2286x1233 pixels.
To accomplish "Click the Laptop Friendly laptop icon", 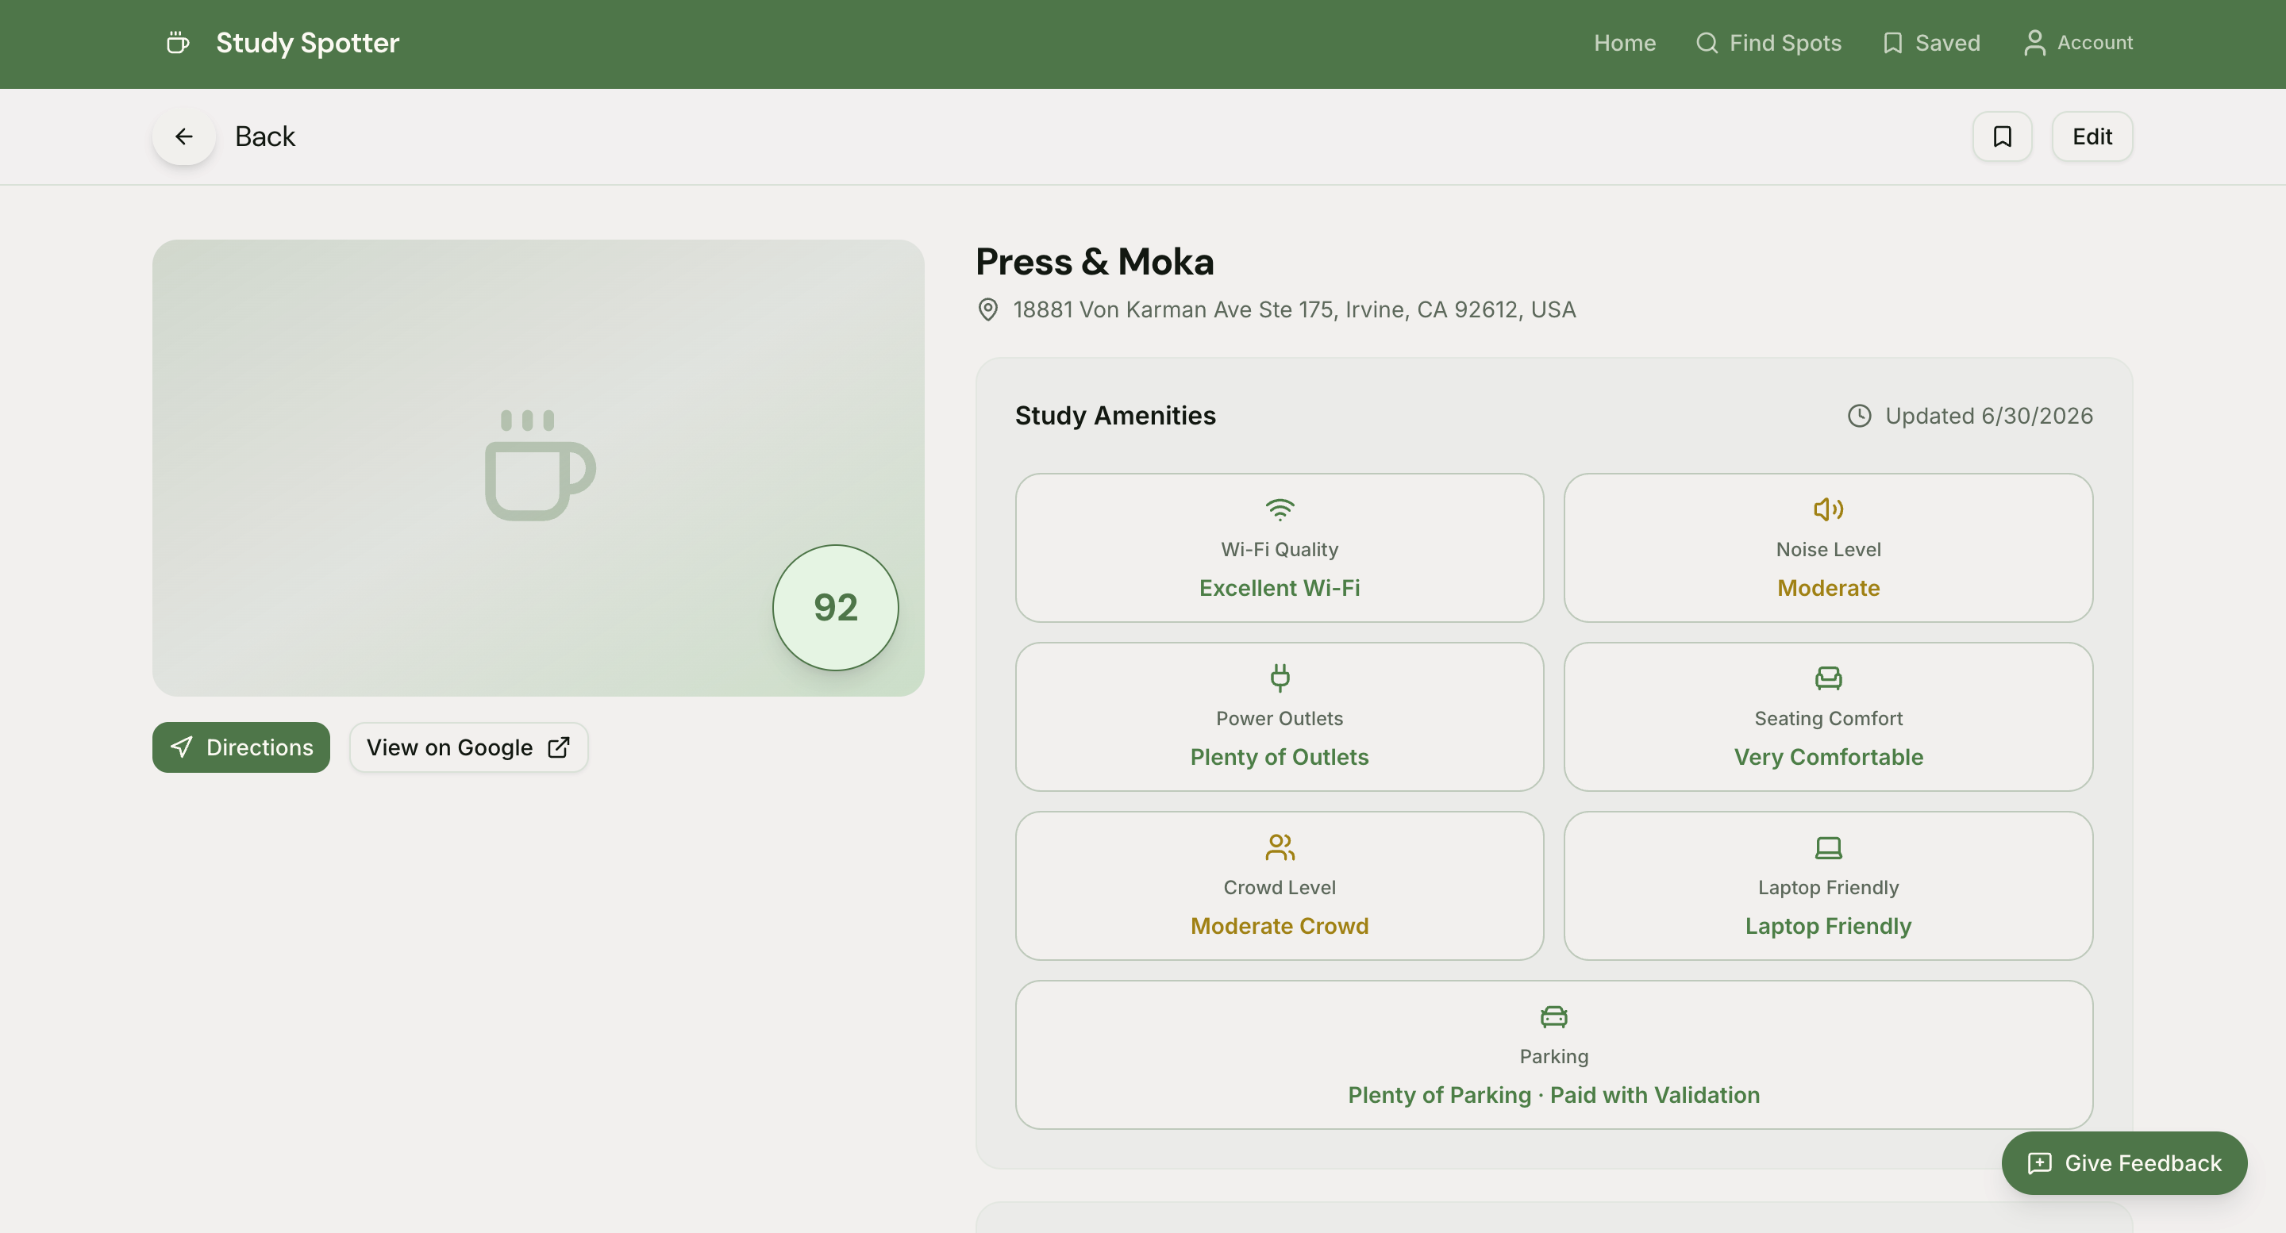I will (1828, 847).
